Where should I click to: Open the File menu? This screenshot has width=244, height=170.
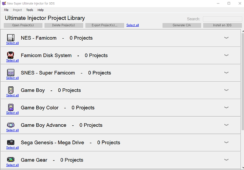(x=6, y=10)
